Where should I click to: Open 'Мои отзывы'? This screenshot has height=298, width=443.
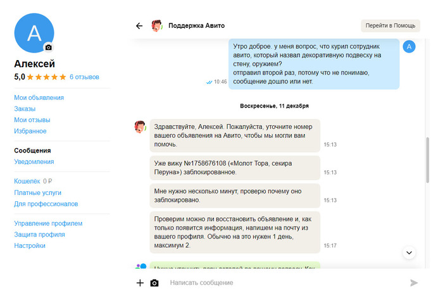tap(32, 120)
